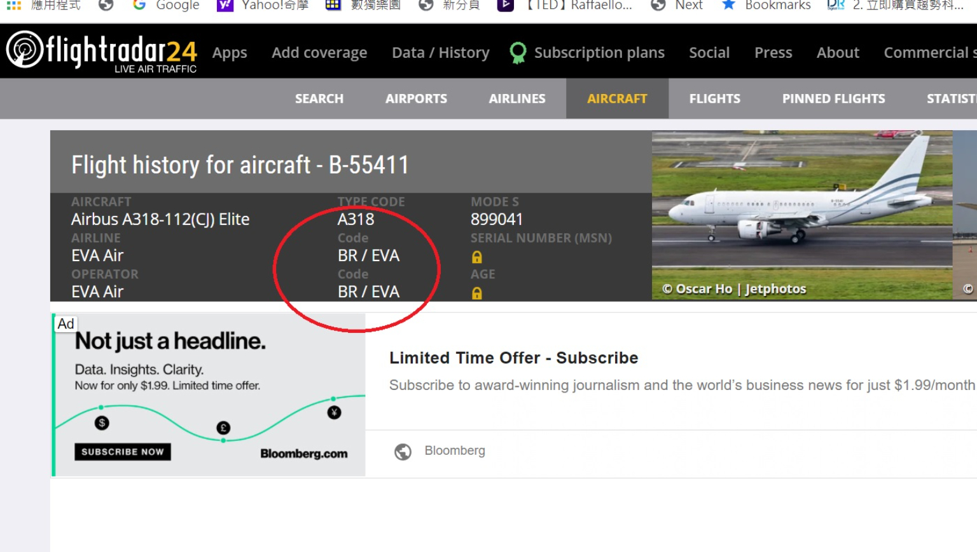
Task: Click the serial number lock icon
Action: pos(476,257)
